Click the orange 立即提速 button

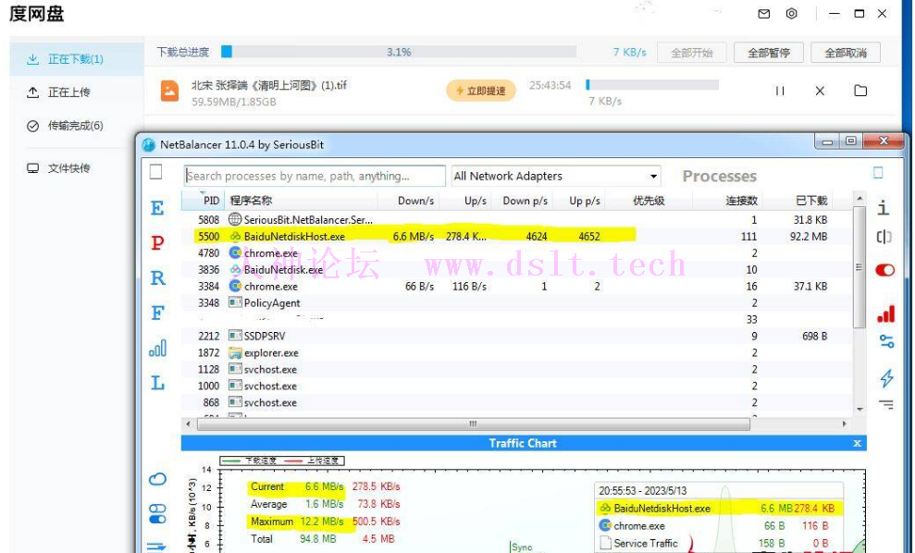point(481,91)
